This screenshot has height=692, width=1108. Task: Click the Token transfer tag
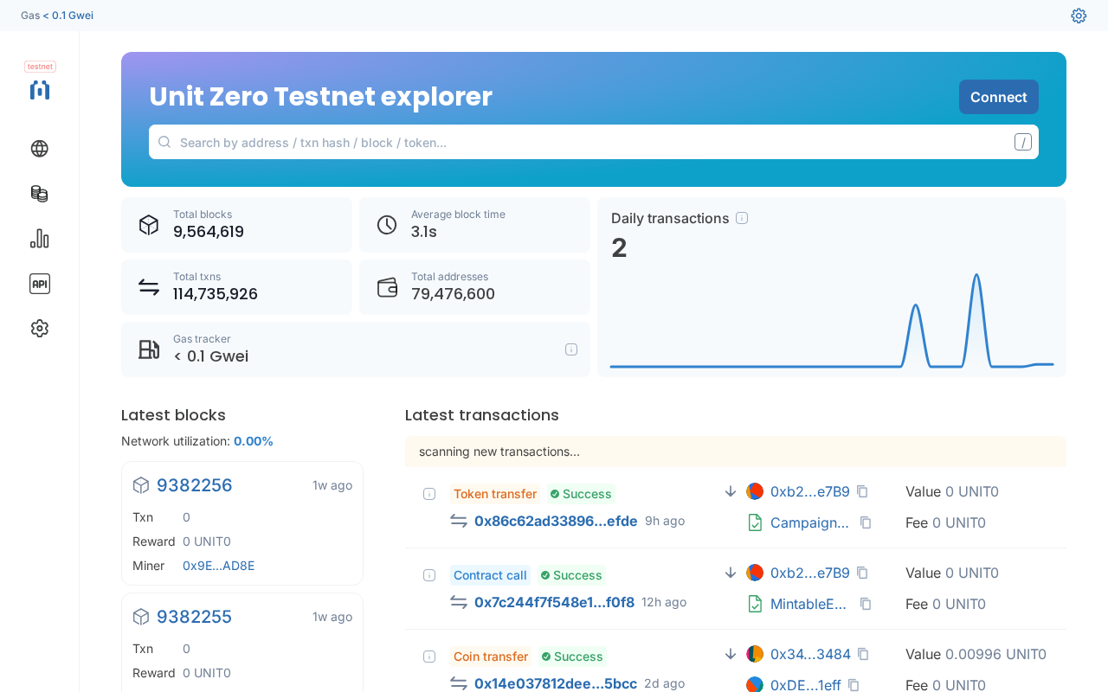[495, 494]
